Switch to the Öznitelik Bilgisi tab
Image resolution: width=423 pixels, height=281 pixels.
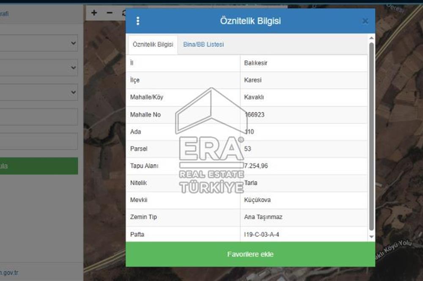coord(153,44)
